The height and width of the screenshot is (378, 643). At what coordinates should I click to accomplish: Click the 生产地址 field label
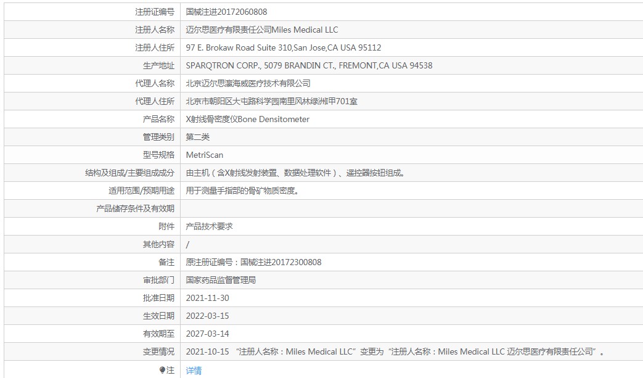pos(158,65)
